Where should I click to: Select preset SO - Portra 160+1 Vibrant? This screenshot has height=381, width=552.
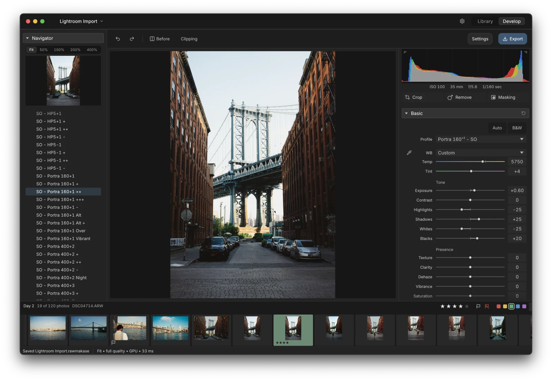[63, 239]
